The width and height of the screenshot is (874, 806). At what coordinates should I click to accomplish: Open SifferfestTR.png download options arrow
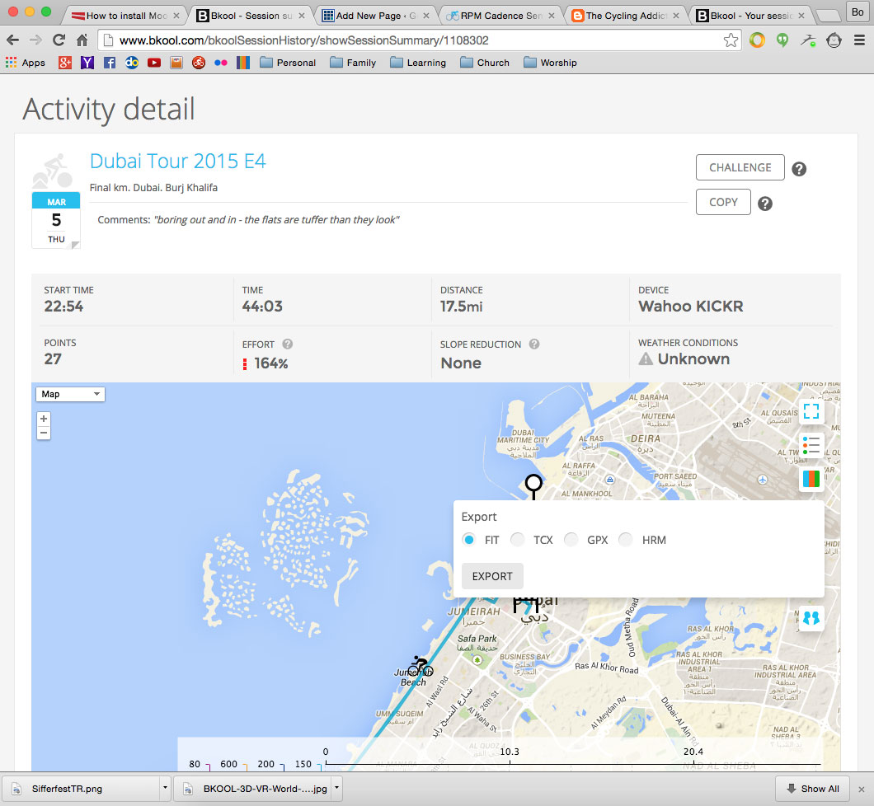165,788
